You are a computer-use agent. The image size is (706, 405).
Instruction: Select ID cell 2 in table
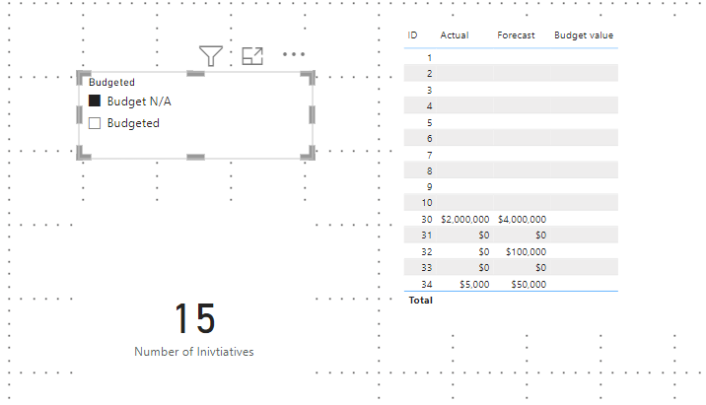point(430,73)
